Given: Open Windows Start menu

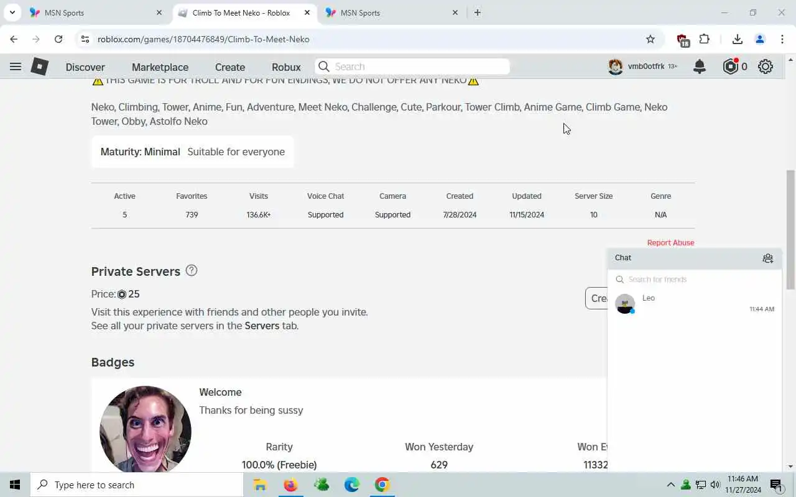Looking at the screenshot, I should coord(15,485).
